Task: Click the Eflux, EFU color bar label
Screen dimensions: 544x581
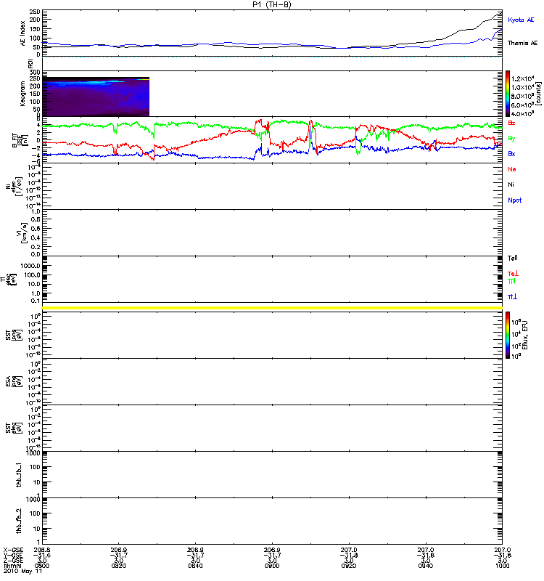Action: pos(524,335)
